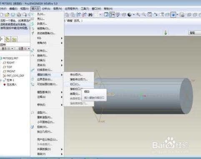Expand the 共享数据(D) submenu
This screenshot has height=159, width=201.
(x=47, y=149)
